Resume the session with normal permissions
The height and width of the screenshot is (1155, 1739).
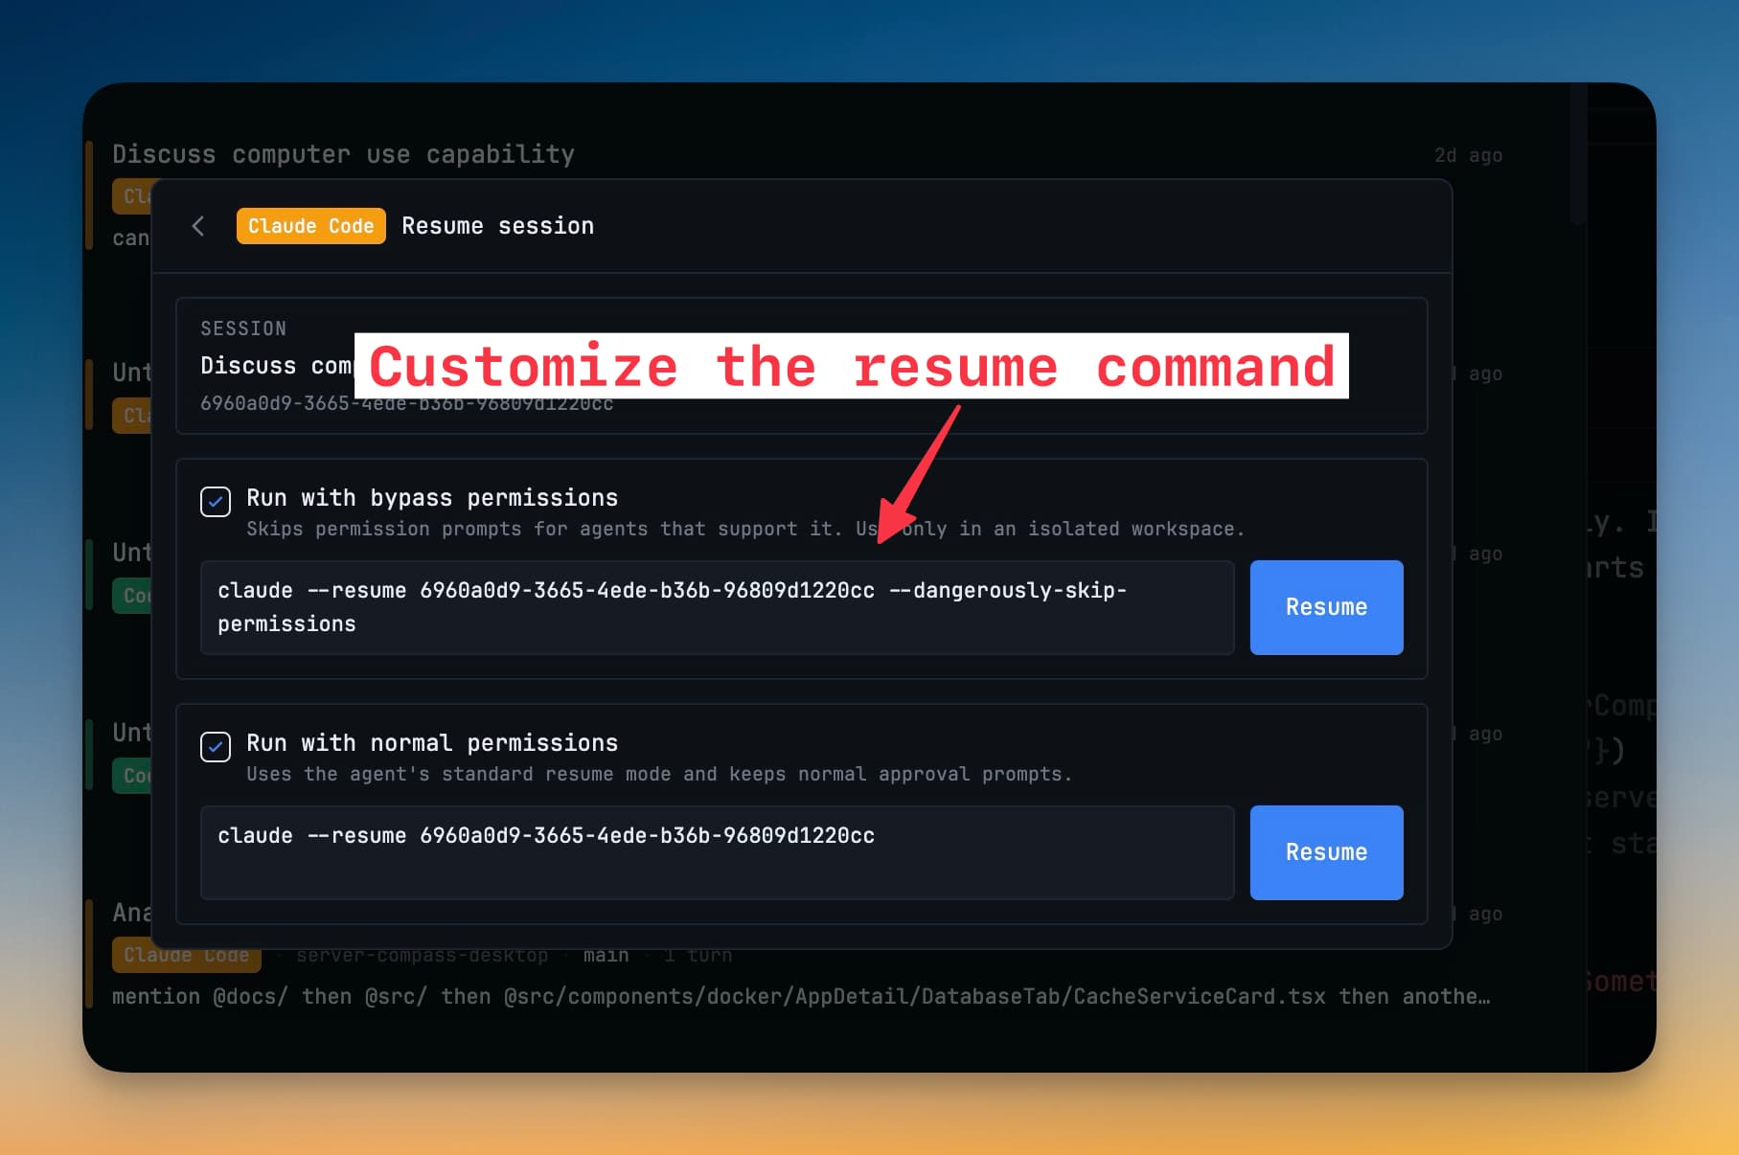click(1326, 852)
